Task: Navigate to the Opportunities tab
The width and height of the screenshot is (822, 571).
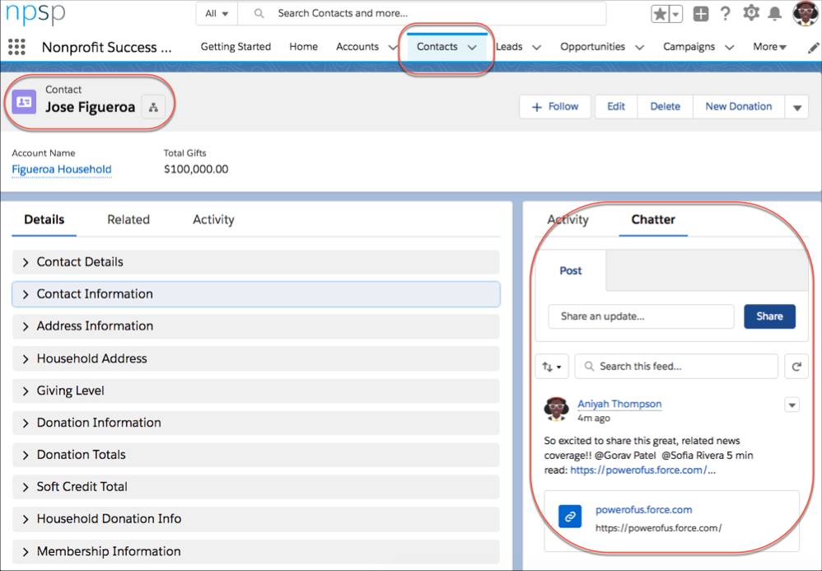Action: [594, 47]
